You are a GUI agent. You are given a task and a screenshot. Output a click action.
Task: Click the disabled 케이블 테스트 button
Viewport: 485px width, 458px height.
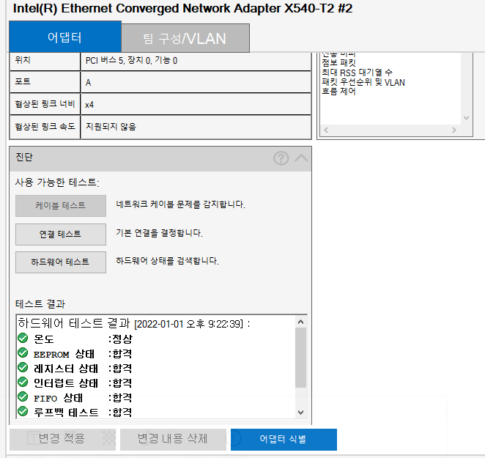pyautogui.click(x=61, y=206)
